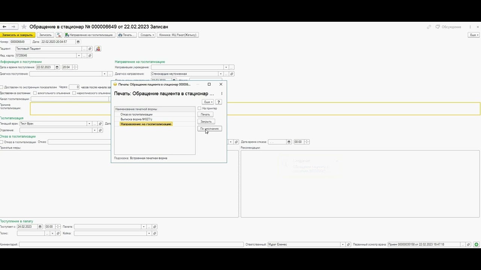Screen dimensions: 481x270
Task: Click Печать... toolbar button
Action: click(x=126, y=35)
